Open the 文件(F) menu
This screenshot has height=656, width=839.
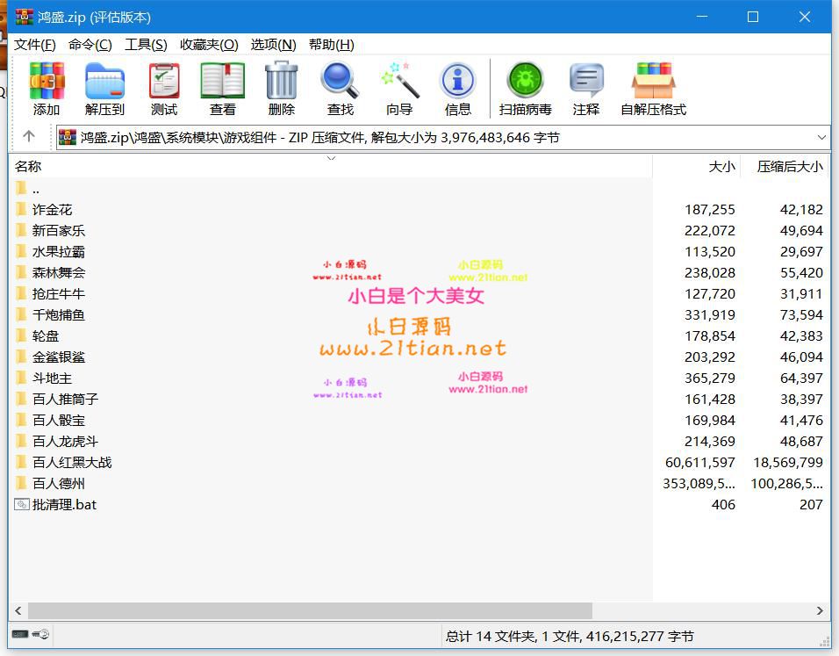pyautogui.click(x=35, y=44)
